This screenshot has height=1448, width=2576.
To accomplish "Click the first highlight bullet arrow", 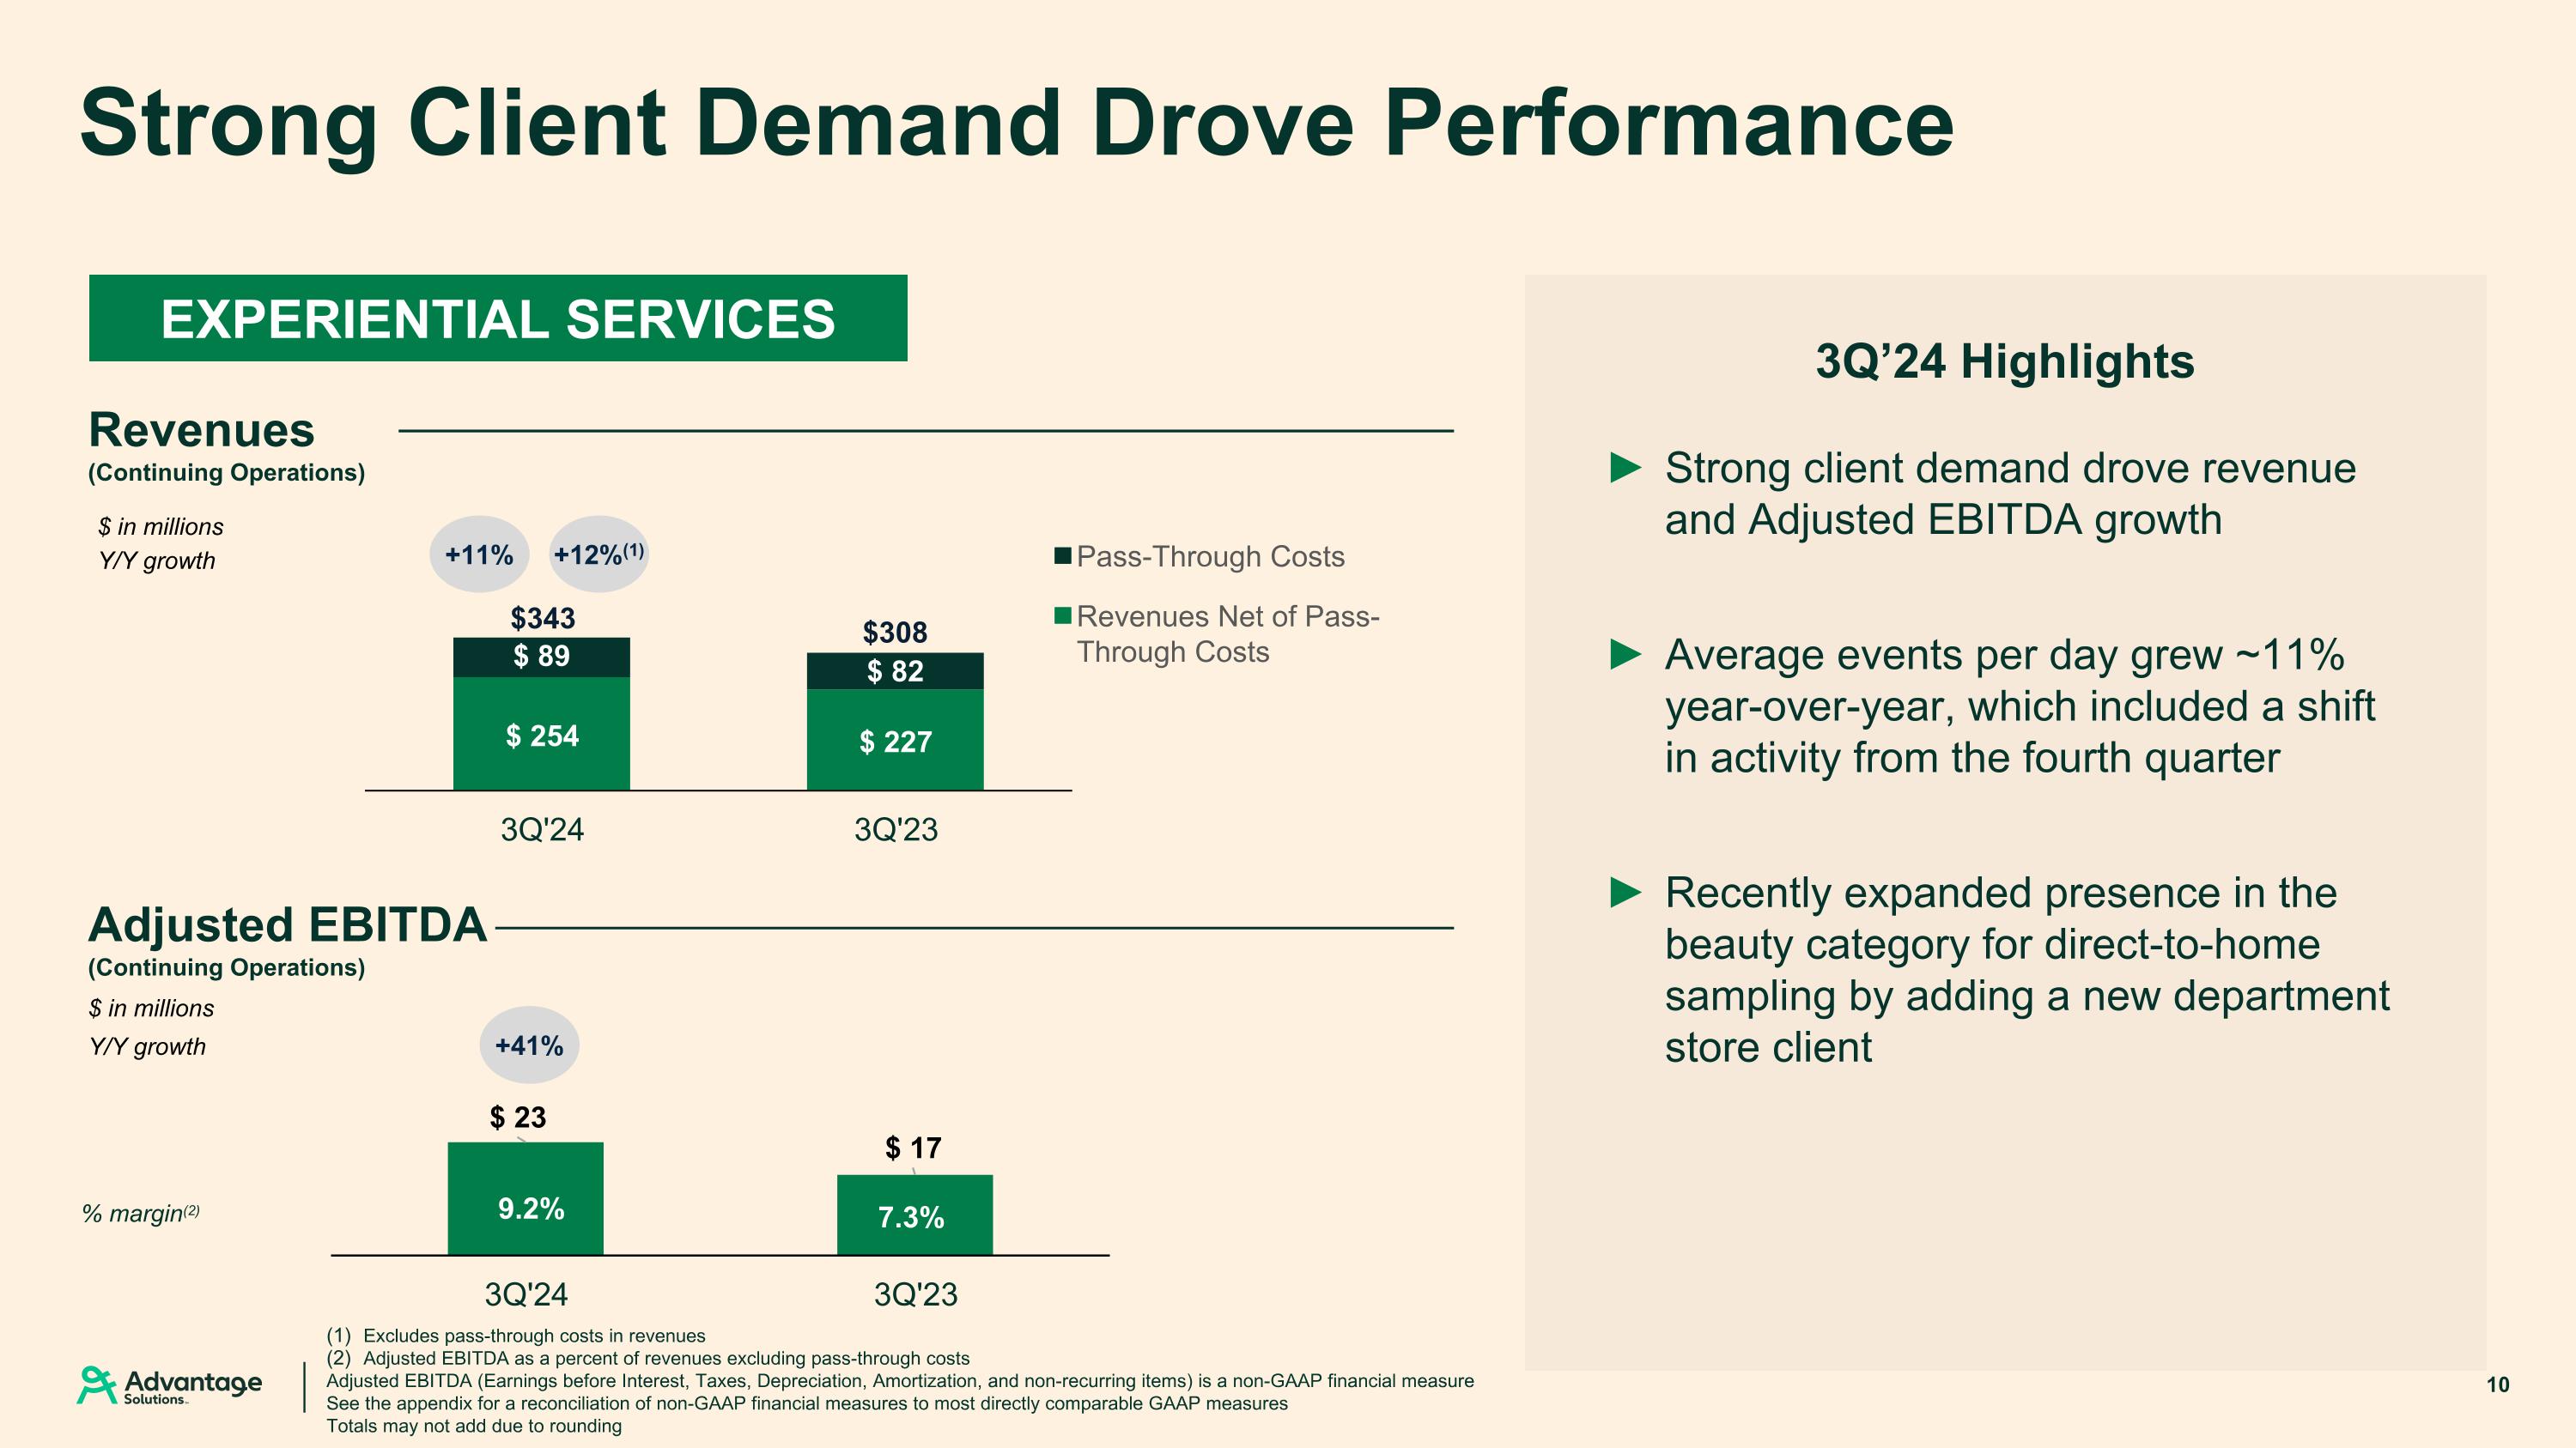I will 1625,468.
